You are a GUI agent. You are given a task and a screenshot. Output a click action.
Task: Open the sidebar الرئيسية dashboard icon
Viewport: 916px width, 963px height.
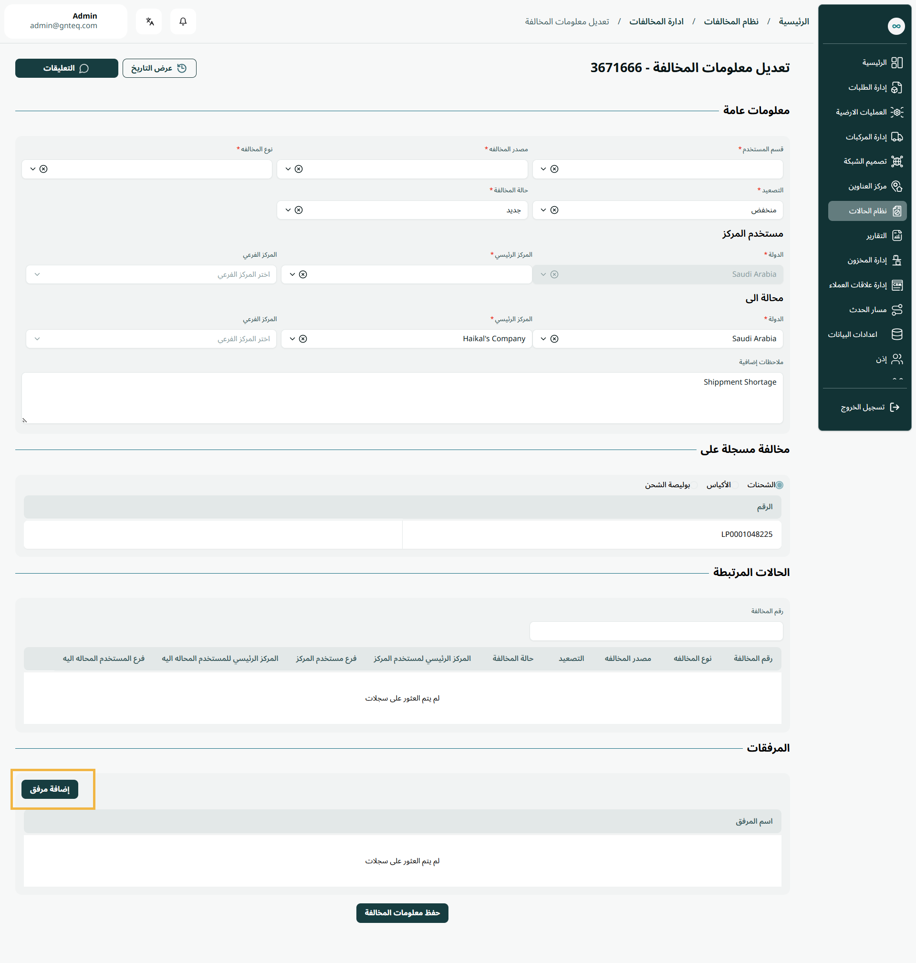896,63
